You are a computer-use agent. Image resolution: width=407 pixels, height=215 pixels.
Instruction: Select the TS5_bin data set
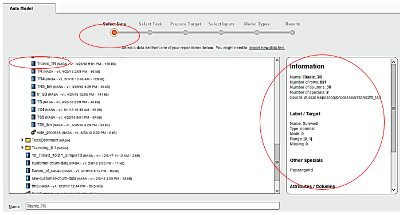(73, 125)
